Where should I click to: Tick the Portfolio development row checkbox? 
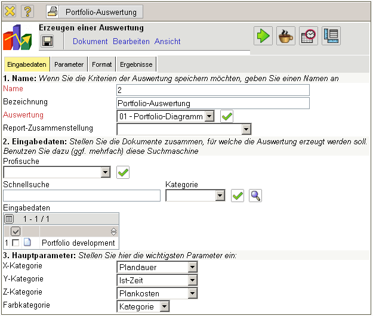point(16,243)
